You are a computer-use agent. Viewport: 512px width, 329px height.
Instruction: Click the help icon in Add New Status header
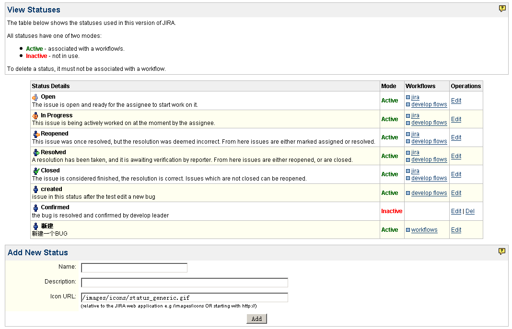[502, 251]
